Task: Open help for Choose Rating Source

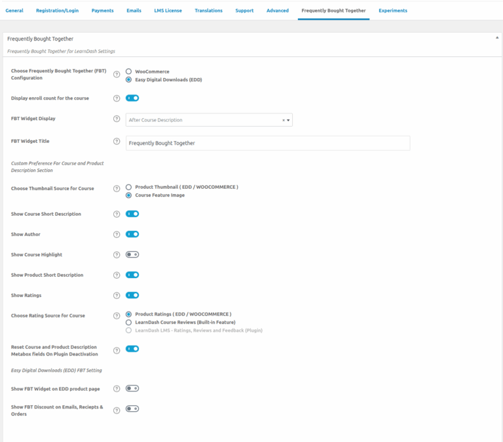Action: [x=117, y=315]
